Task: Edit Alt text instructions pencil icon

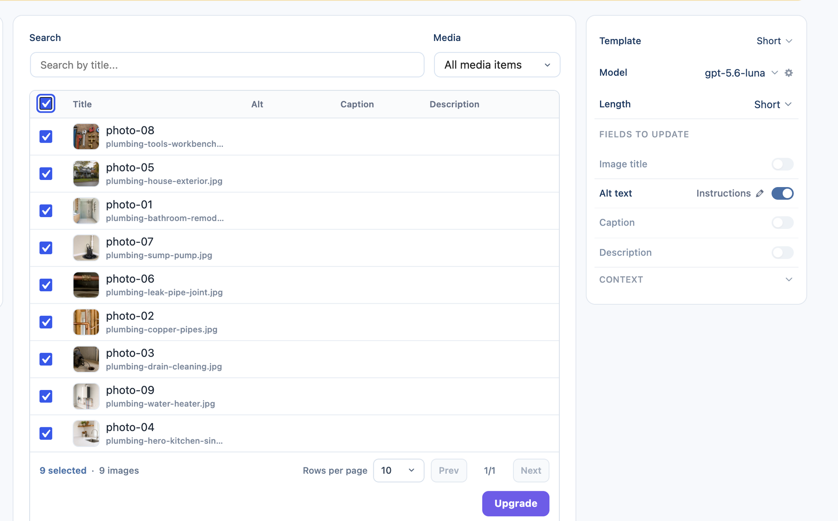Action: (760, 193)
